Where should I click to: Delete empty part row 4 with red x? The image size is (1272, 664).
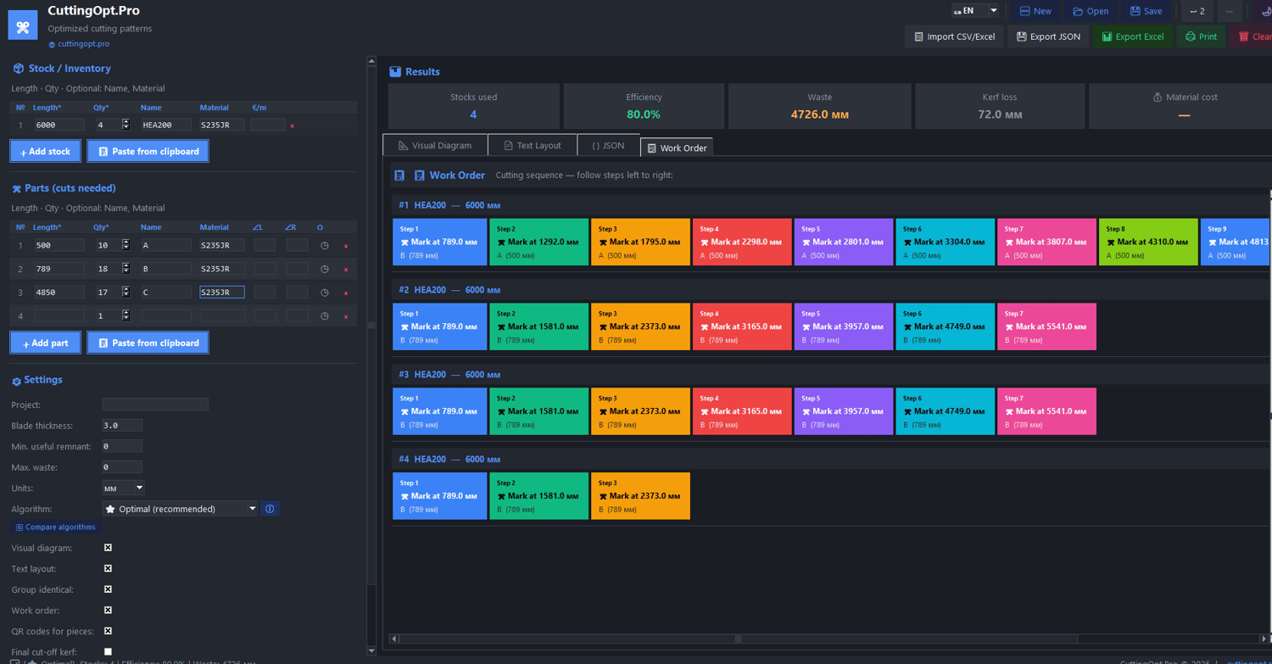346,316
